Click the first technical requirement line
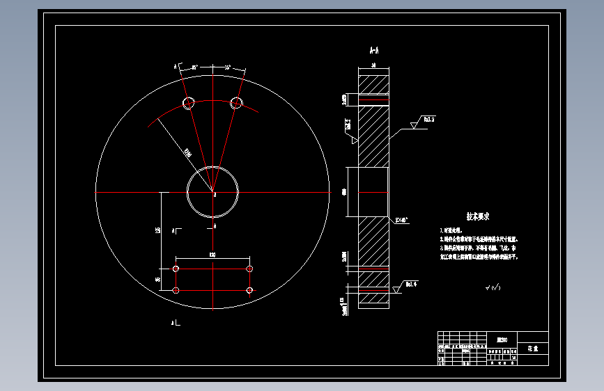The width and height of the screenshot is (604, 391). click(x=451, y=230)
